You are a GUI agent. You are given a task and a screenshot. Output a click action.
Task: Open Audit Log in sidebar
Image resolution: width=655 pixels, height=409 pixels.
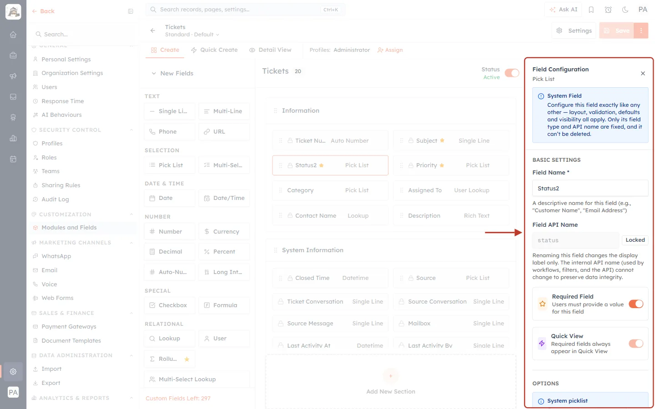(x=55, y=200)
